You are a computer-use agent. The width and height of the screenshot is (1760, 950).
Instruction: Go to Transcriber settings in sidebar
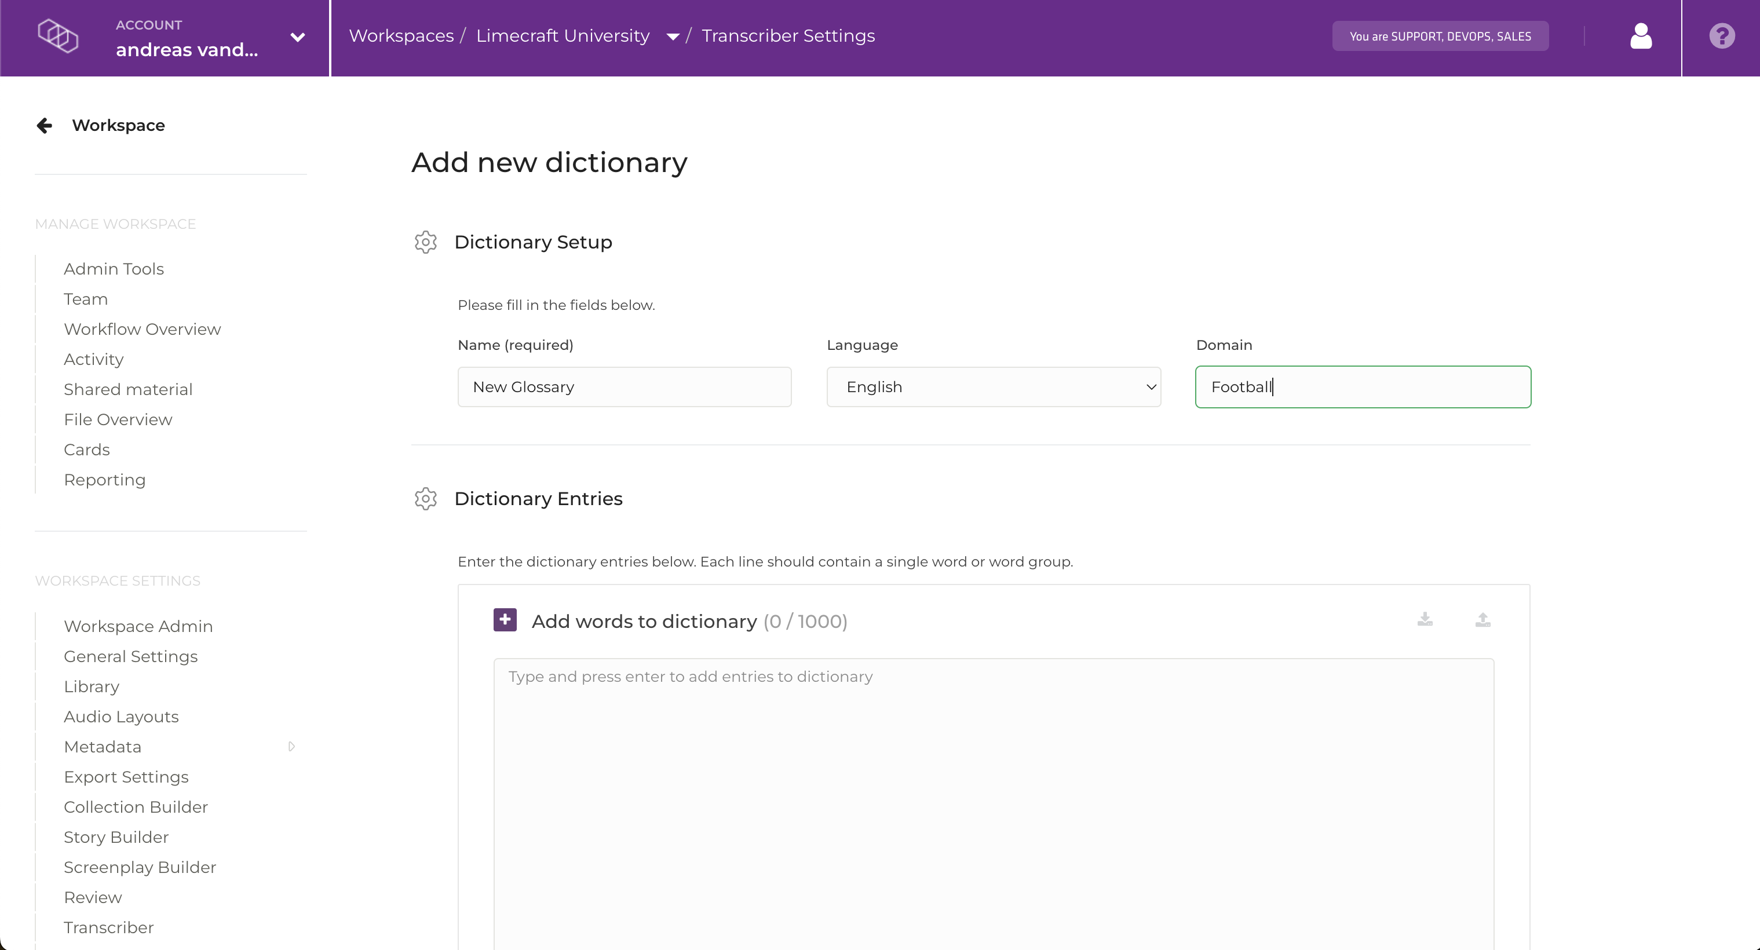(109, 927)
